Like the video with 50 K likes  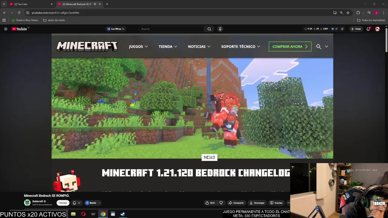pyautogui.click(x=210, y=203)
